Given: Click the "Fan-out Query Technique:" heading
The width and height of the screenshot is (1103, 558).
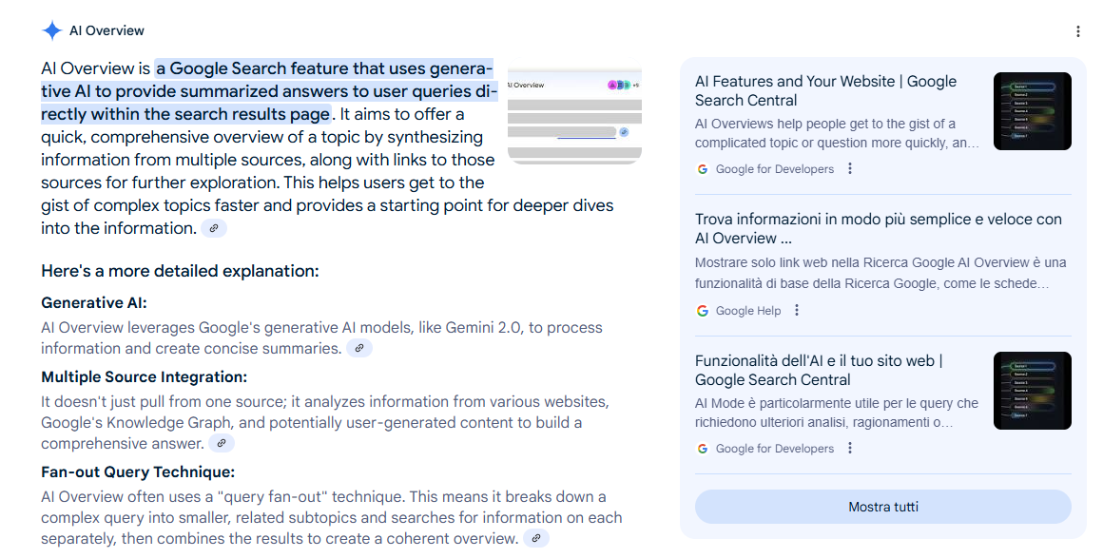Looking at the screenshot, I should 138,472.
